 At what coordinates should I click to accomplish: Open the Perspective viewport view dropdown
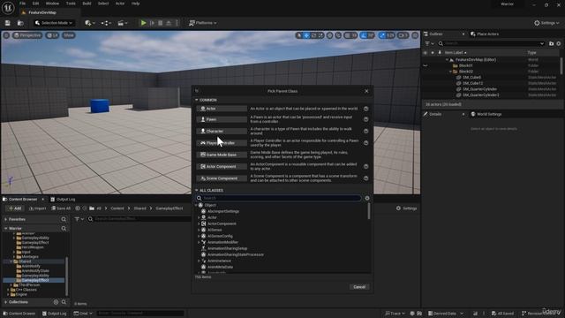[x=27, y=35]
